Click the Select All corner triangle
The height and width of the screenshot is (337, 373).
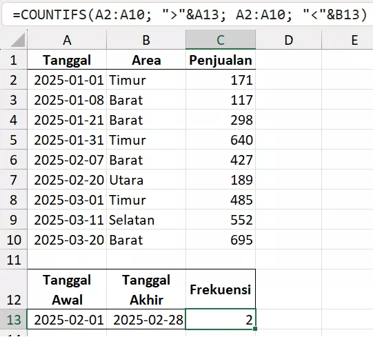pyautogui.click(x=18, y=40)
